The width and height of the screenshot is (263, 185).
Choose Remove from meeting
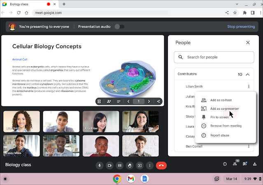[226, 126]
